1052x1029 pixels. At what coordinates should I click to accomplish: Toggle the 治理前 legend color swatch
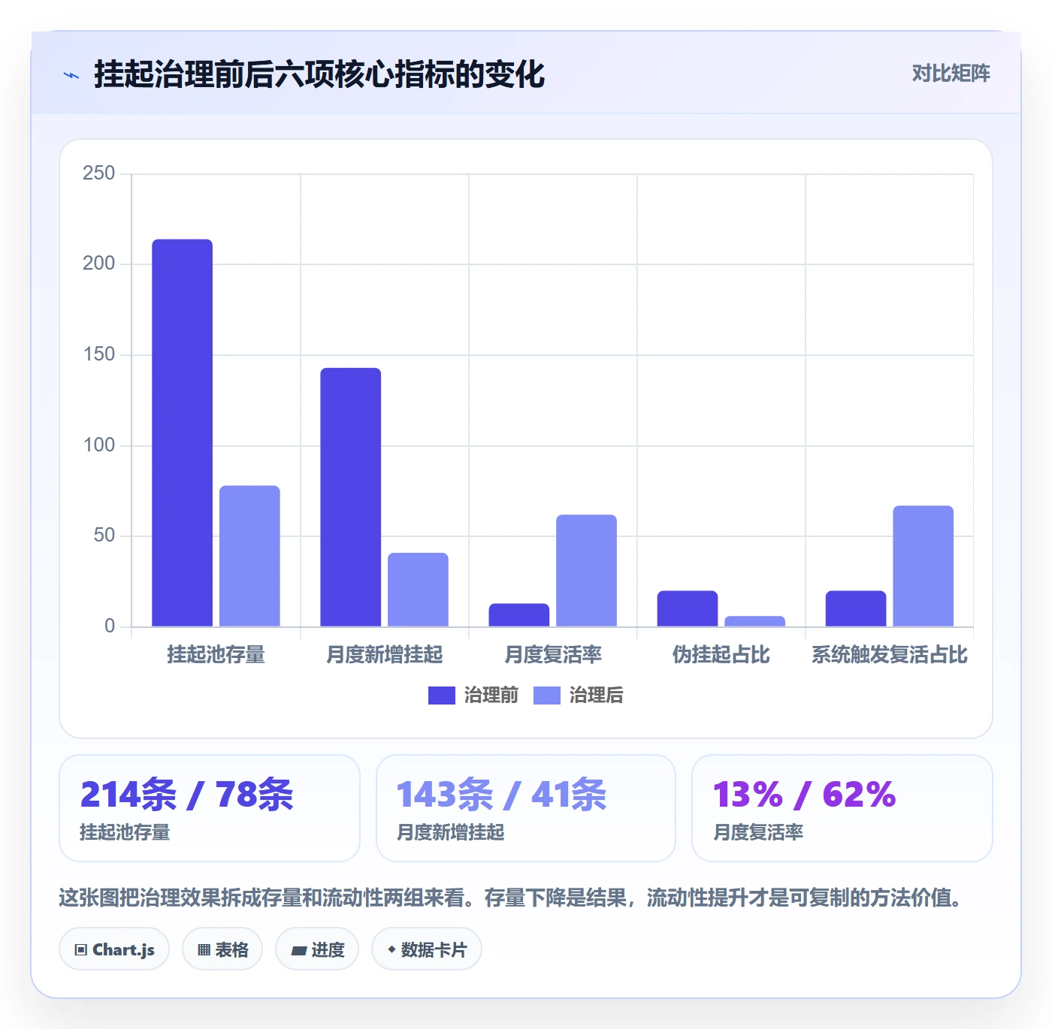(442, 696)
